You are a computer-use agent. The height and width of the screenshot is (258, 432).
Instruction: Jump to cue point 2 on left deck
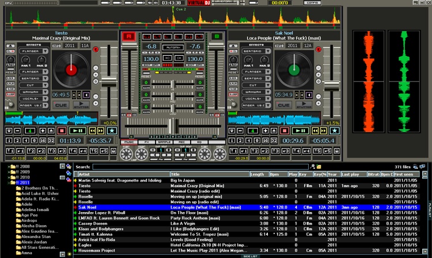coord(41,151)
